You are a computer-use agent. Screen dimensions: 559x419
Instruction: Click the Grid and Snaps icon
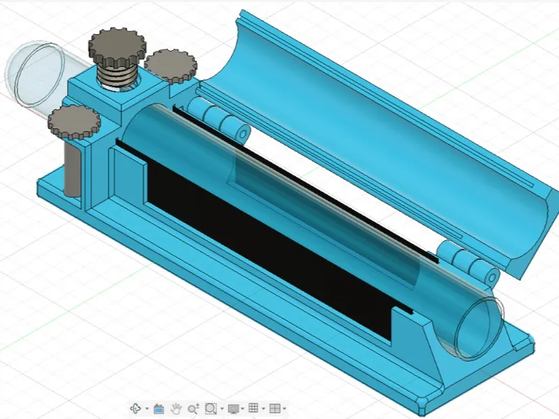(x=253, y=409)
